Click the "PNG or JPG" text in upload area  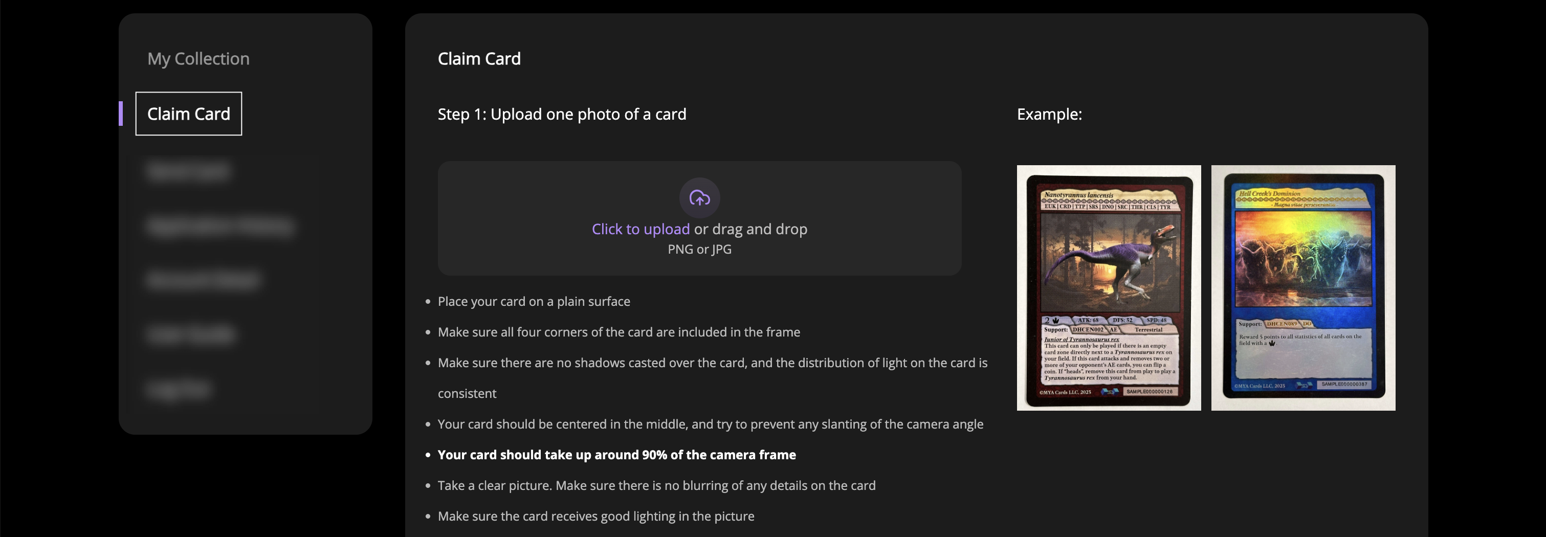click(699, 250)
